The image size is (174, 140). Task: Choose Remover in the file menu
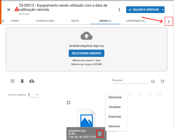pos(114,126)
